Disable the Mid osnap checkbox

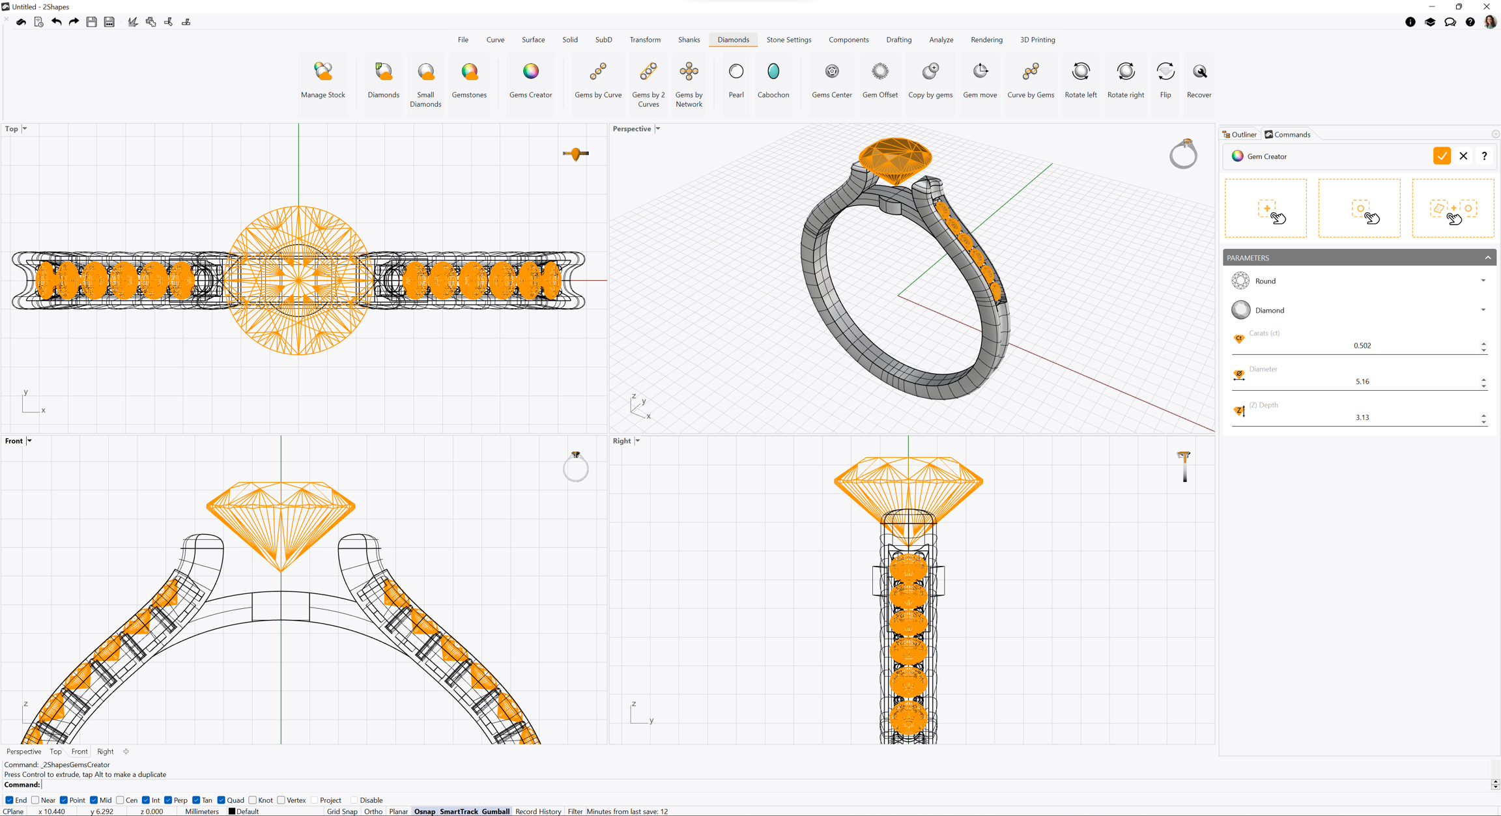pyautogui.click(x=94, y=800)
